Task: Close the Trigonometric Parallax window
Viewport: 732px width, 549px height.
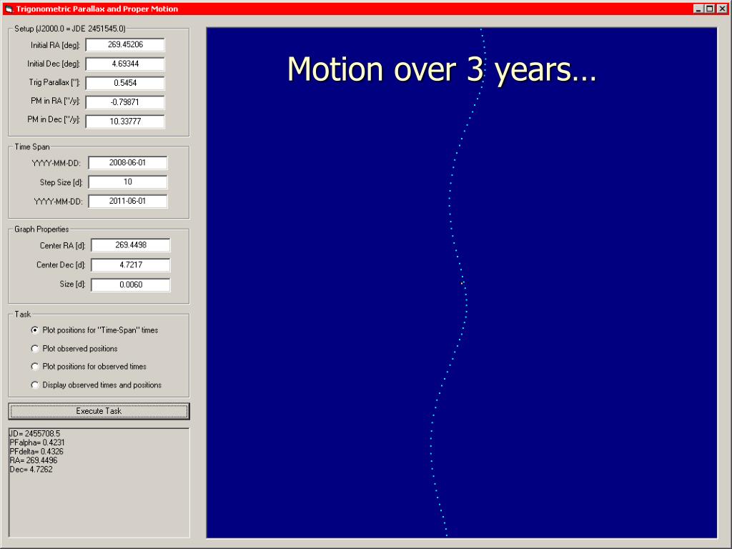Action: pyautogui.click(x=722, y=9)
